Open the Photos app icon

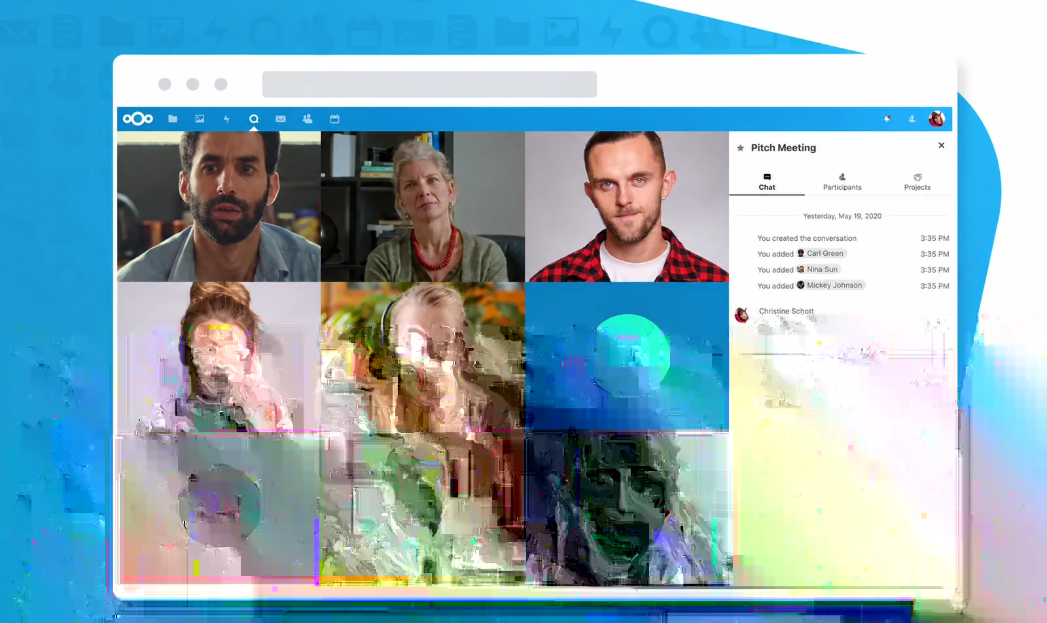click(x=200, y=119)
